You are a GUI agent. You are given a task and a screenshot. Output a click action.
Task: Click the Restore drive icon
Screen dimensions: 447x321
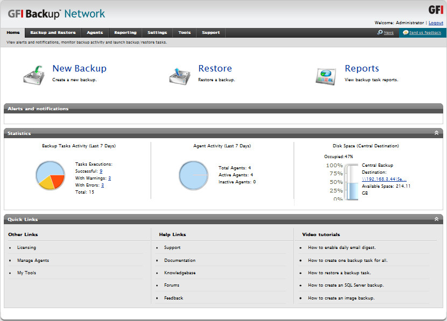[x=179, y=76]
